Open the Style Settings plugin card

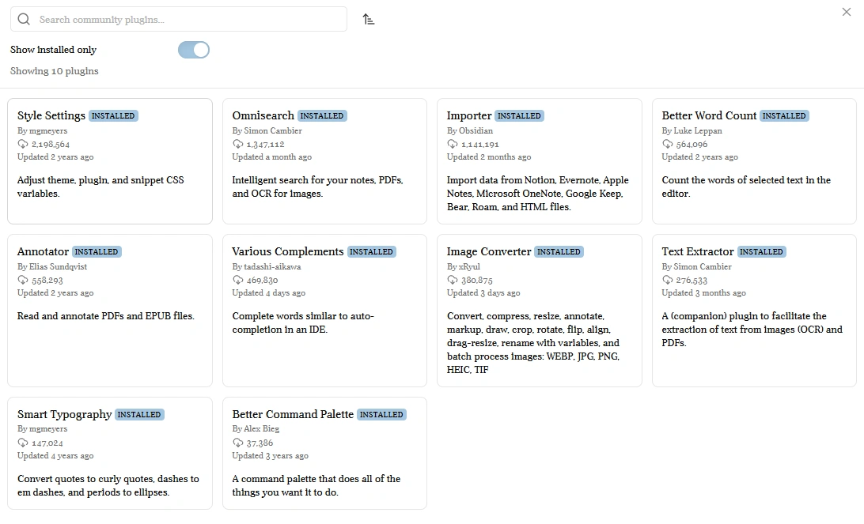109,161
